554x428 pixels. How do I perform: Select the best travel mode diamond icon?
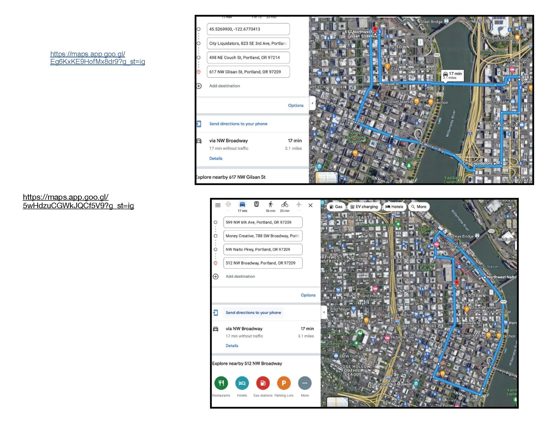coord(228,204)
